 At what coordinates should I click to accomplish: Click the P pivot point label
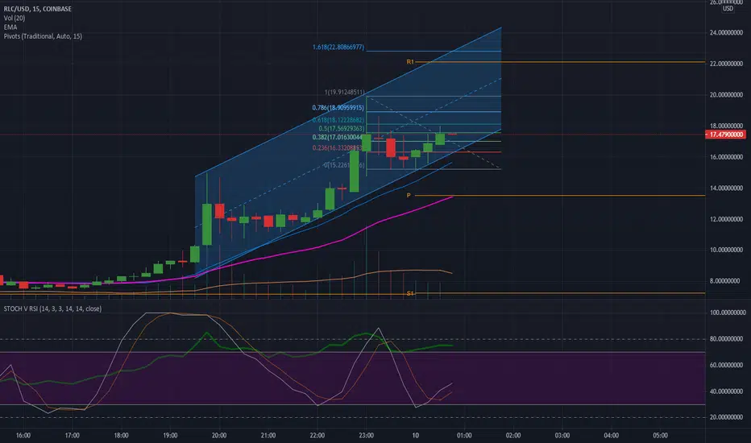[409, 196]
